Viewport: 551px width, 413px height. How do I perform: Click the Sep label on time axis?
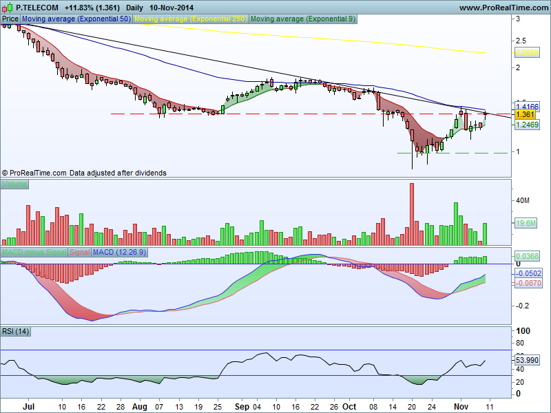[242, 407]
